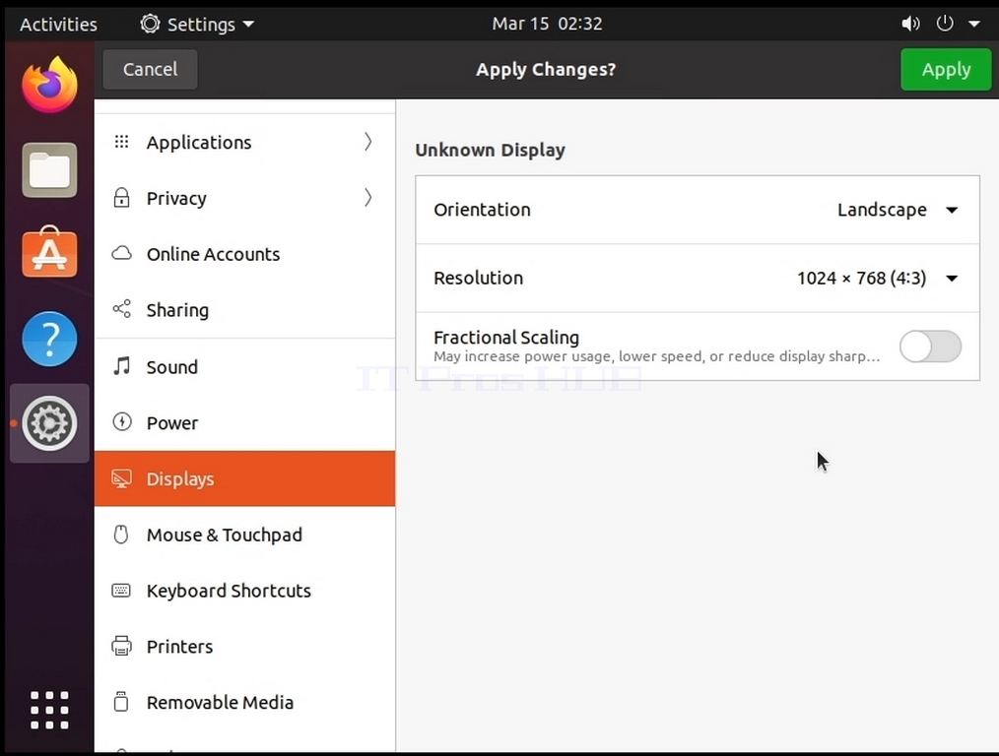The width and height of the screenshot is (999, 756).
Task: Click the Applications grid icon in sidebar
Action: [x=121, y=142]
